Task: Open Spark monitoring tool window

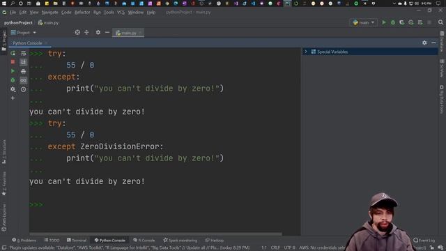Action: [x=180, y=240]
